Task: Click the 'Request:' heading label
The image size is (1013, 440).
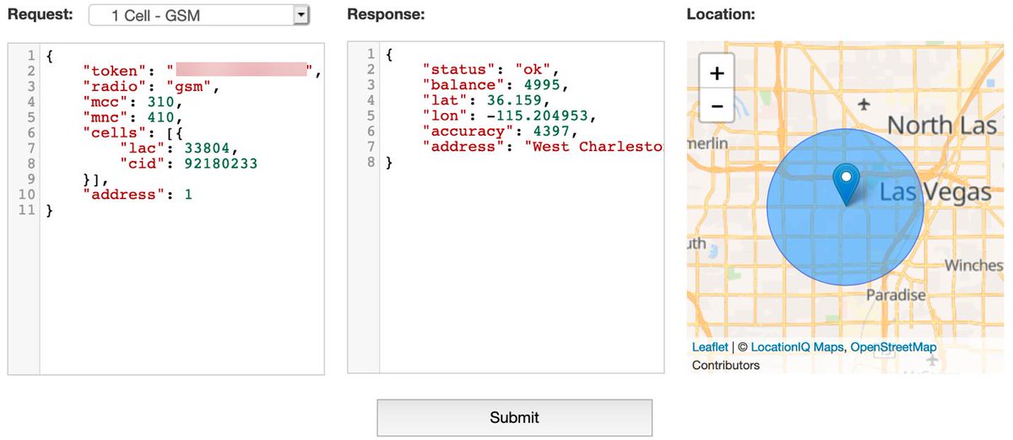Action: click(x=41, y=14)
